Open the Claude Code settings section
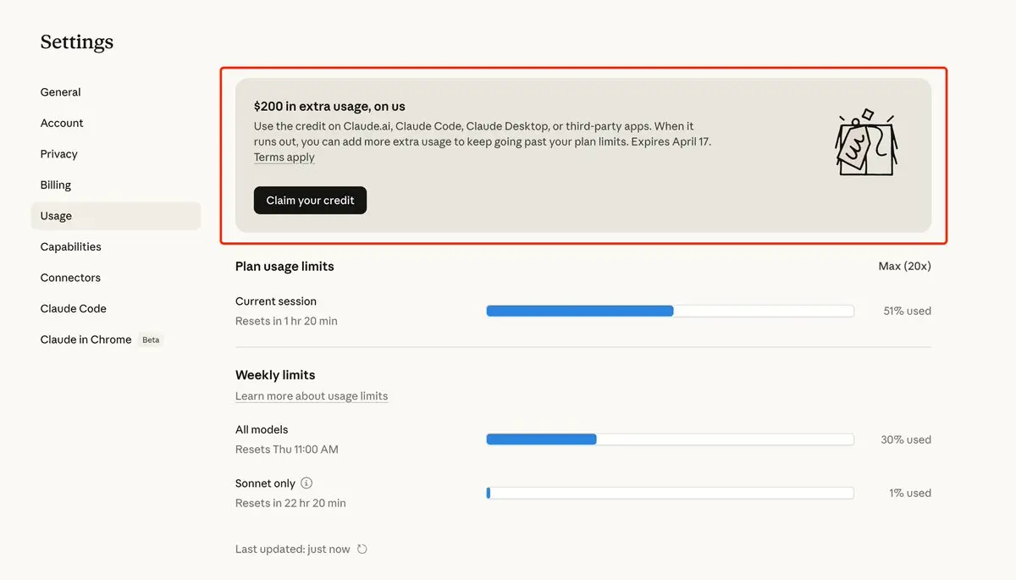The height and width of the screenshot is (580, 1016). click(x=74, y=308)
